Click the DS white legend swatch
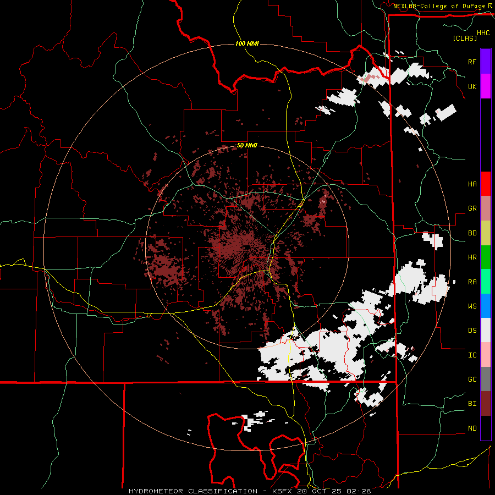Screen dimensions: 495x495 (486, 330)
